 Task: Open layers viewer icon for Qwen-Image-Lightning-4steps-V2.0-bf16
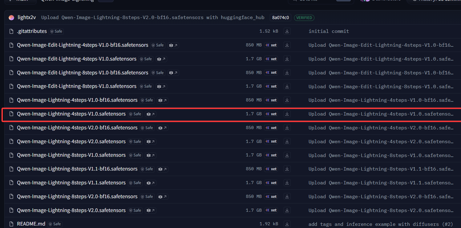163,128
